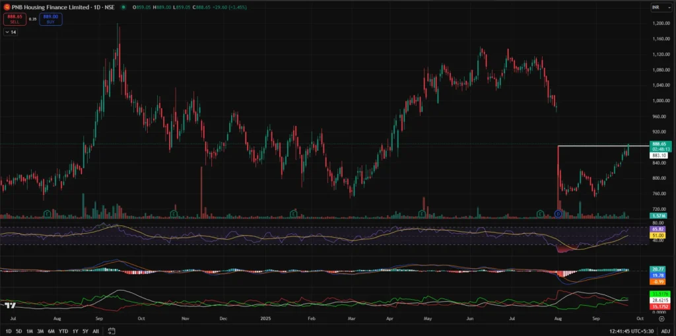Switch to the 6M date range
This screenshot has width=676, height=336.
[50, 331]
